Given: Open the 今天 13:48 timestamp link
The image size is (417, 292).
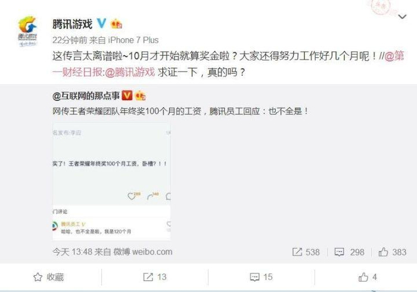Looking at the screenshot, I should pyautogui.click(x=72, y=252).
